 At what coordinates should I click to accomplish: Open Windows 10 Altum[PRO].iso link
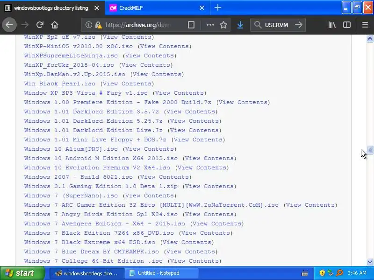71,149
